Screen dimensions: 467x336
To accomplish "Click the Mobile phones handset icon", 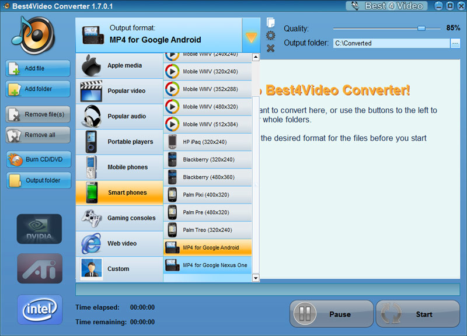I will (92, 167).
